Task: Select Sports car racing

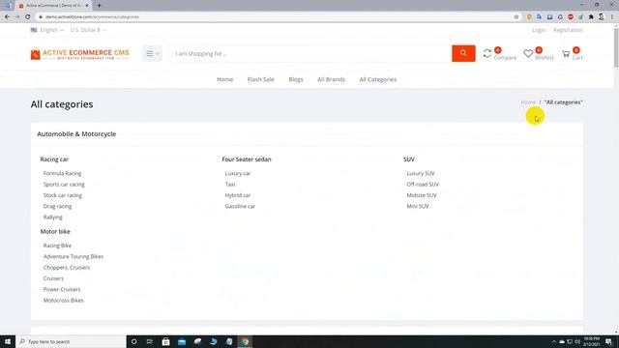Action: click(64, 185)
